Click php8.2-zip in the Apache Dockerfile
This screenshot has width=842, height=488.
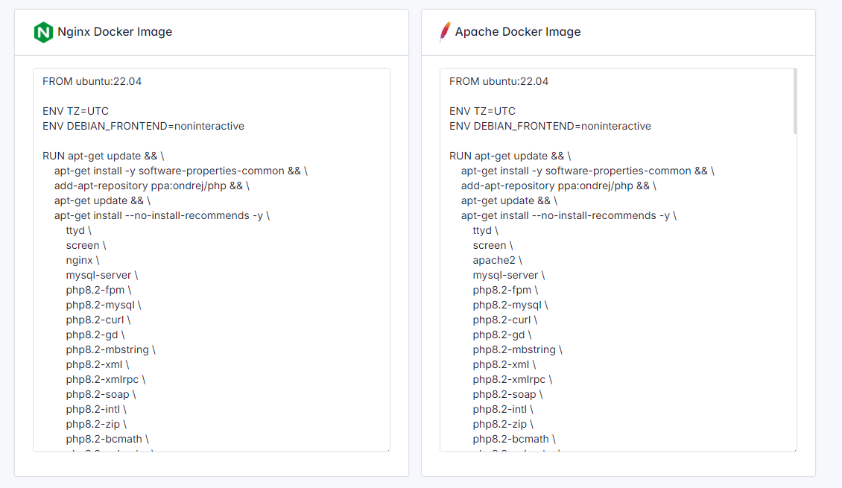[503, 424]
